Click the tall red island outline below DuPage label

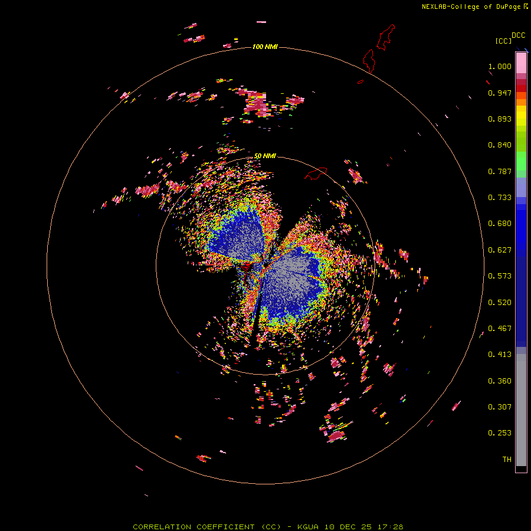(x=386, y=37)
